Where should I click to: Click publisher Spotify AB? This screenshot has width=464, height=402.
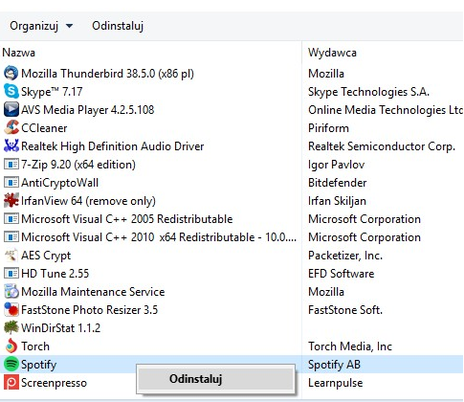coord(334,365)
